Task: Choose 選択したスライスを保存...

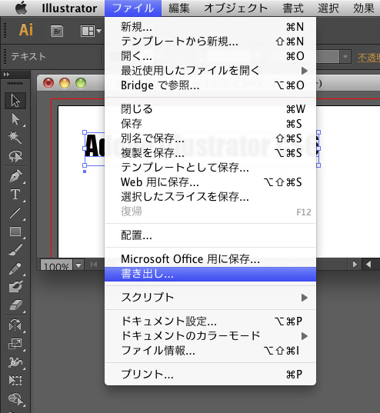Action: [x=210, y=196]
